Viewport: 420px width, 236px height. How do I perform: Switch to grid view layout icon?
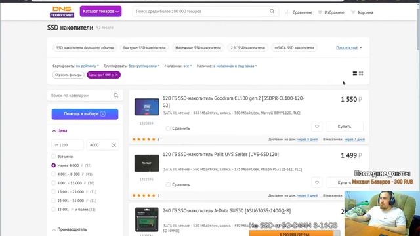(x=361, y=73)
